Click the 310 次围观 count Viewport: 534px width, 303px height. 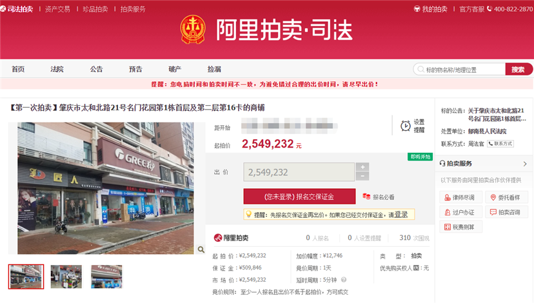click(414, 238)
